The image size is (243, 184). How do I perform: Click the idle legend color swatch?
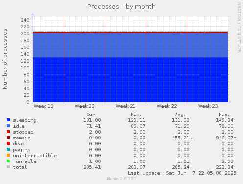(x=8, y=126)
